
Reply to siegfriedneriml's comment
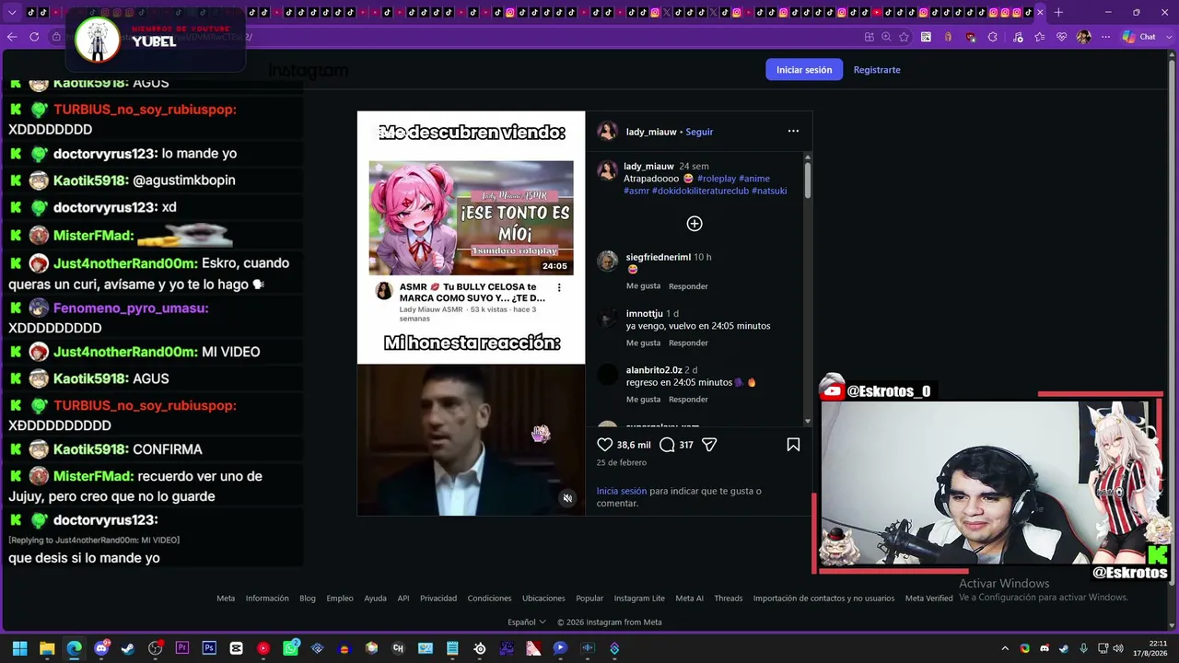pyautogui.click(x=688, y=286)
